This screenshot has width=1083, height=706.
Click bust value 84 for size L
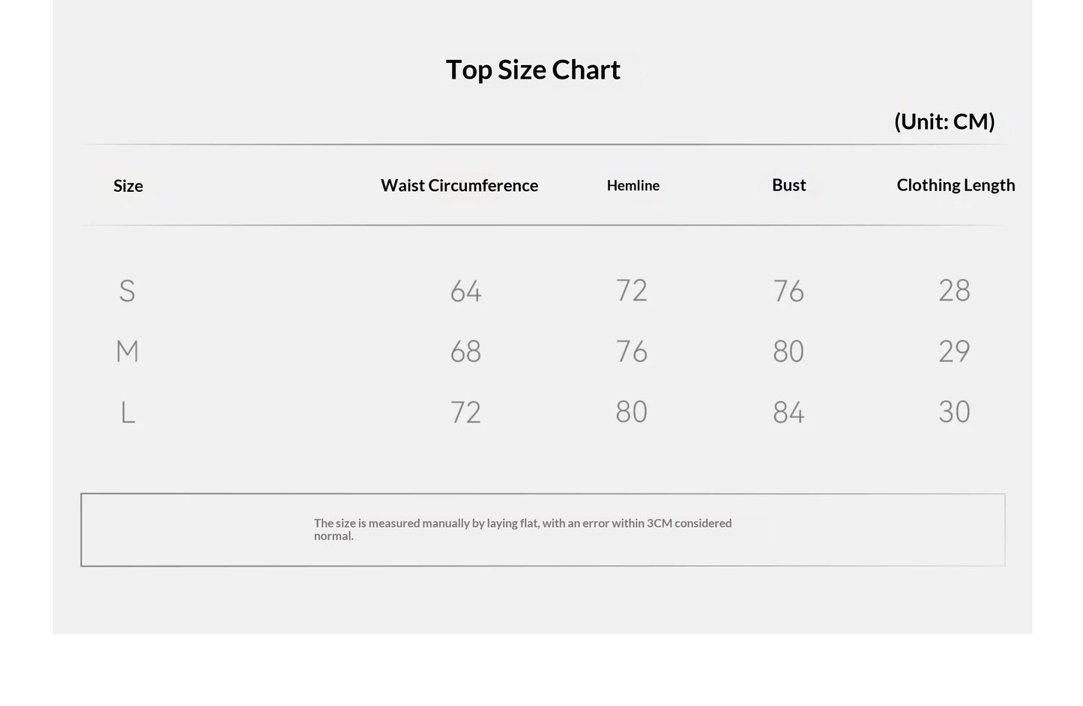pyautogui.click(x=788, y=412)
